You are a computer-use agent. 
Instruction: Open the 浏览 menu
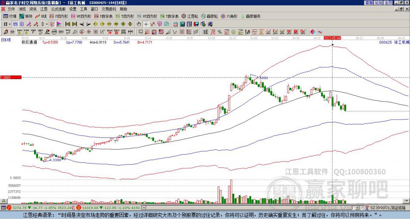(x=22, y=9)
